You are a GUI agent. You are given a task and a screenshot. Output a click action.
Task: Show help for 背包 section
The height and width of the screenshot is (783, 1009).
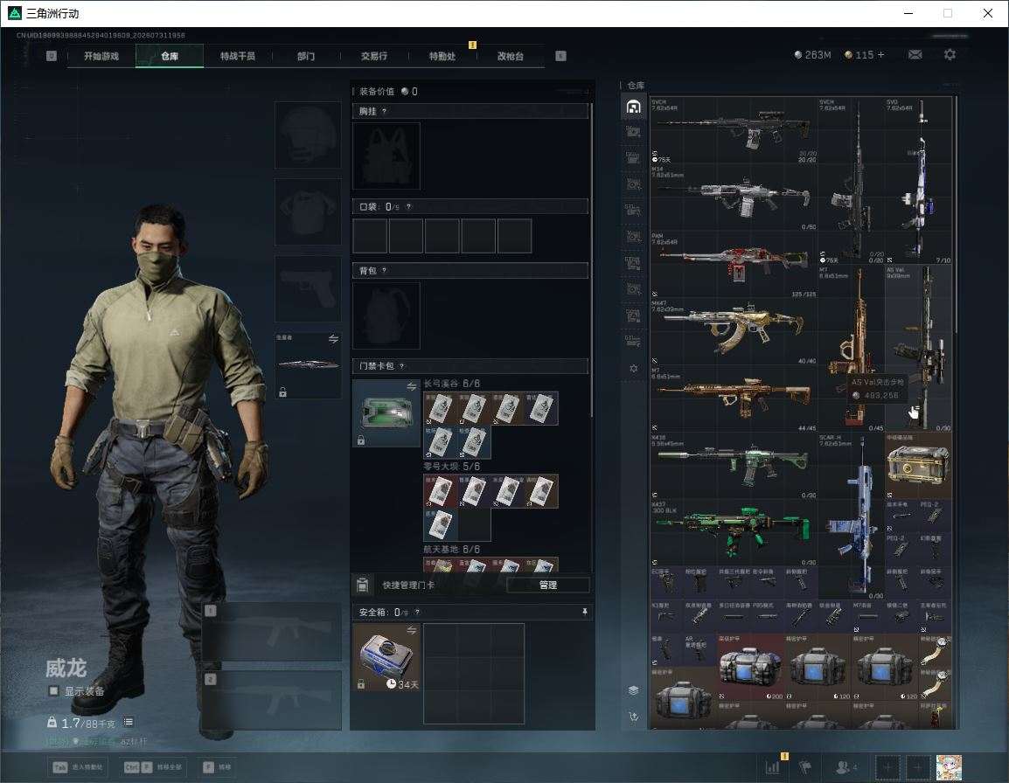tap(384, 270)
